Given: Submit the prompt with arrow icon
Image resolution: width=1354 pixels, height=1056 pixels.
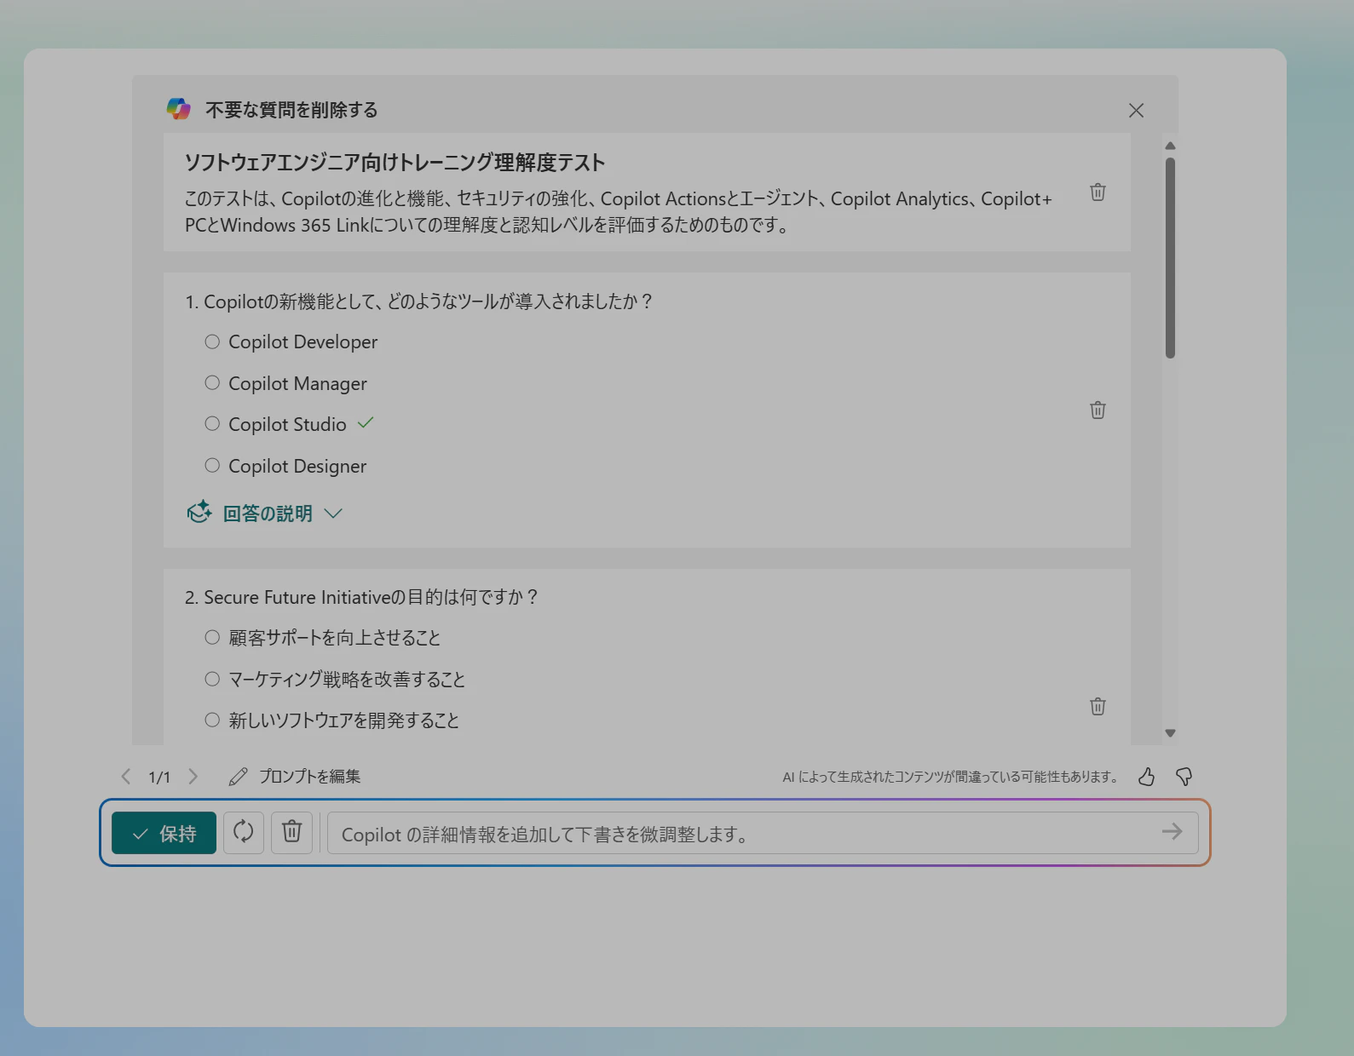Looking at the screenshot, I should coord(1173,832).
